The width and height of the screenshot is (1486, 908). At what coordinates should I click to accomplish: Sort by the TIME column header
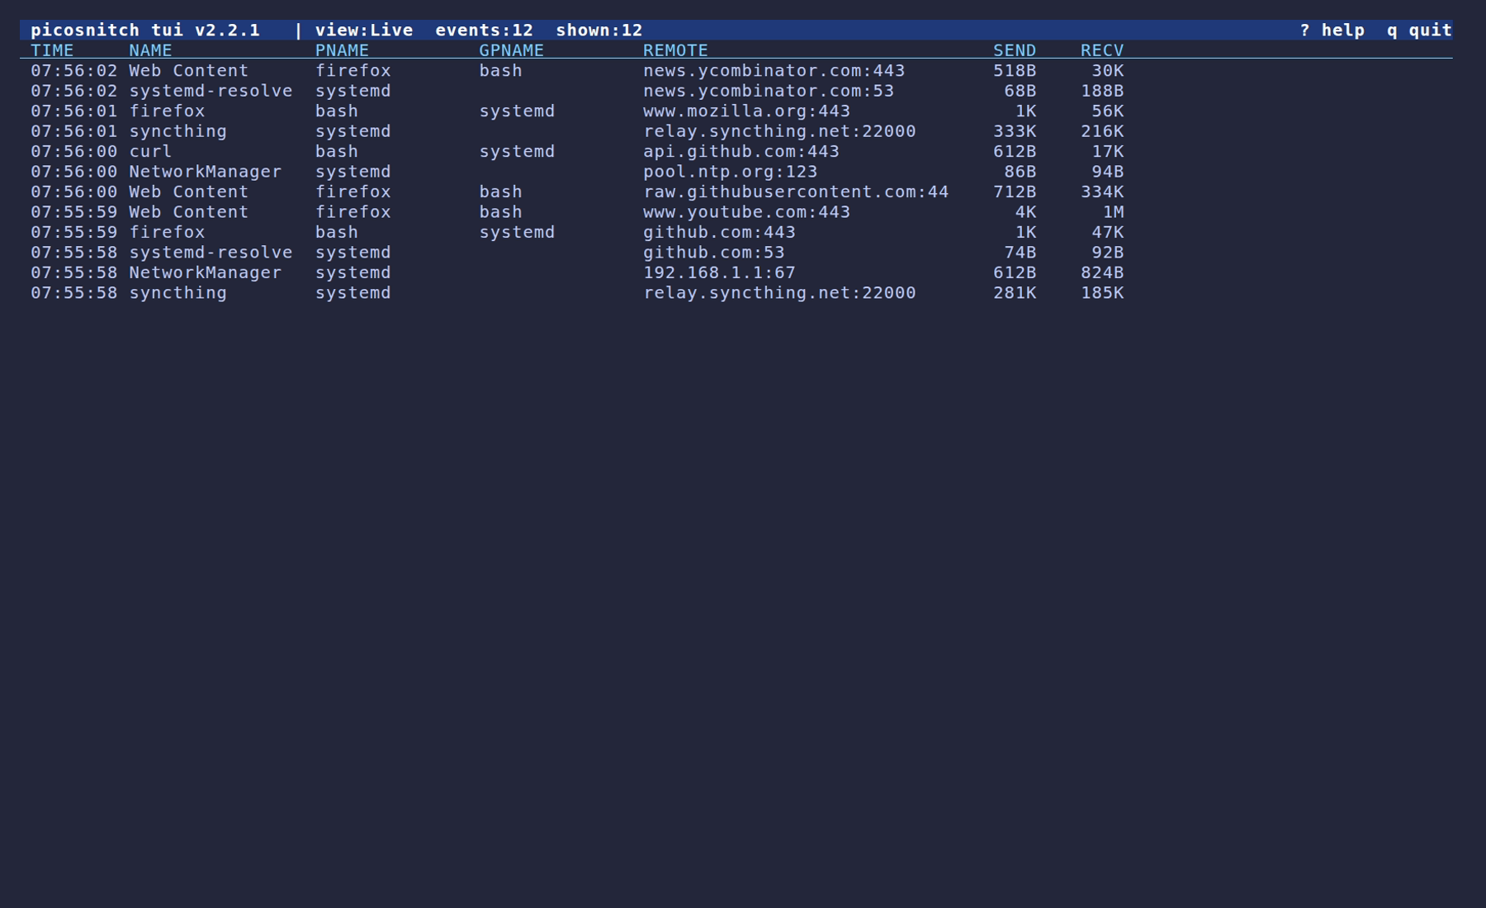click(52, 50)
